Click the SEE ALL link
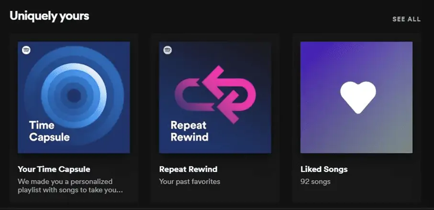Screen dimensions: 434x210 tap(406, 19)
